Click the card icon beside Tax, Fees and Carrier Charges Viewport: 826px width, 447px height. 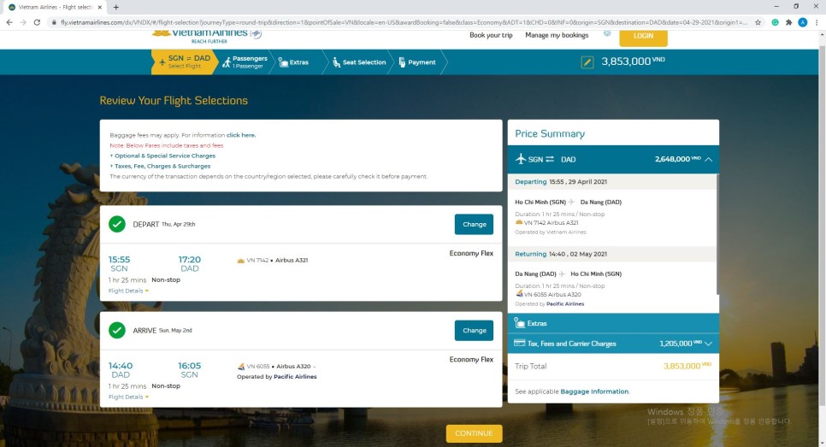pos(519,343)
